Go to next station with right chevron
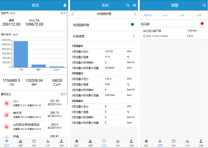Viewport: 208px width, 148px height. pyautogui.click(x=135, y=14)
